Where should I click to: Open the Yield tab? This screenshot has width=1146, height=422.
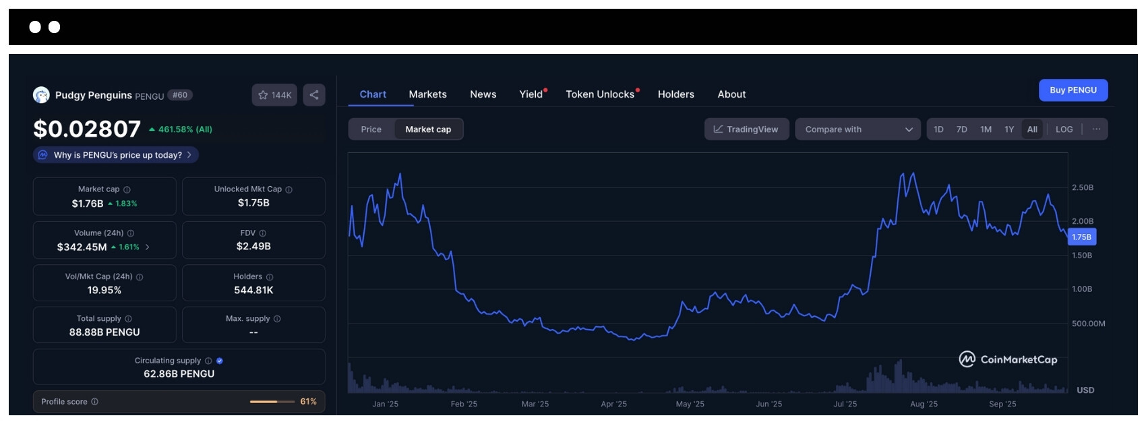pos(531,94)
